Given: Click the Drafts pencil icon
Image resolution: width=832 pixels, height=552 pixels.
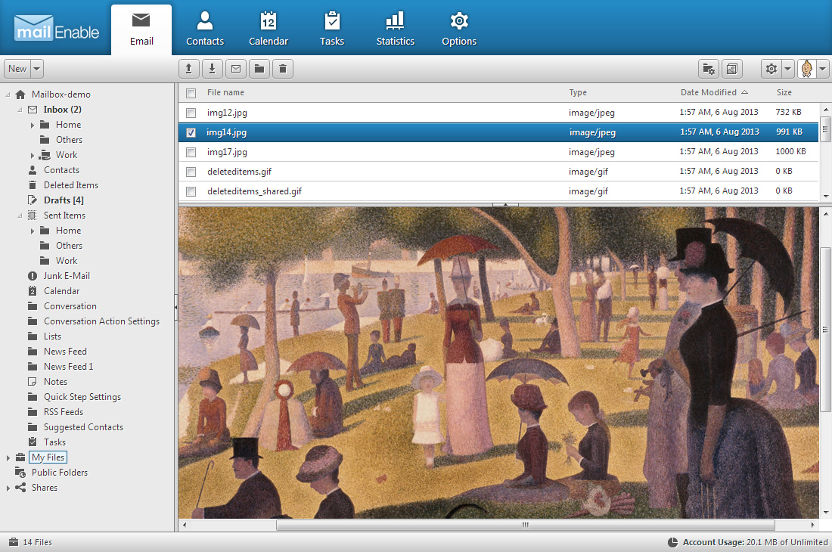Looking at the screenshot, I should pyautogui.click(x=33, y=200).
